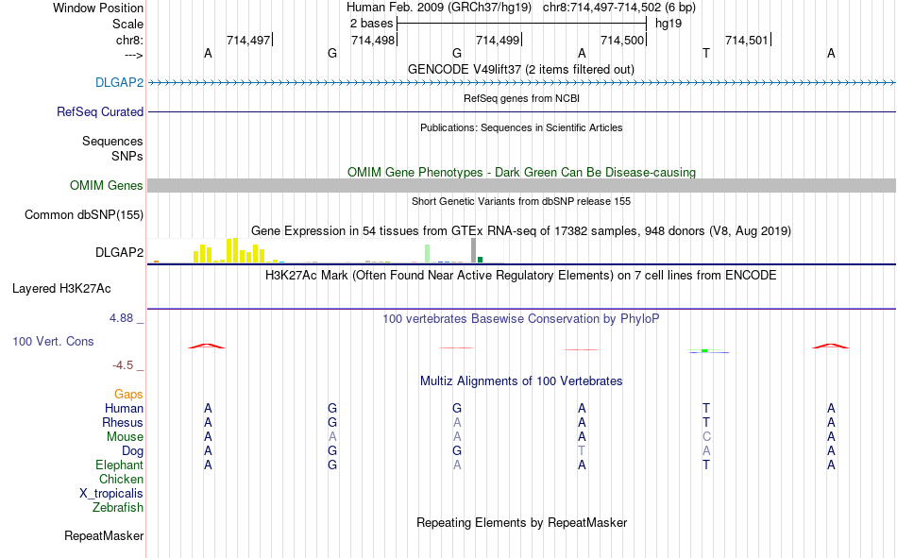
Task: Click the 714,500 position tick label
Action: (622, 40)
